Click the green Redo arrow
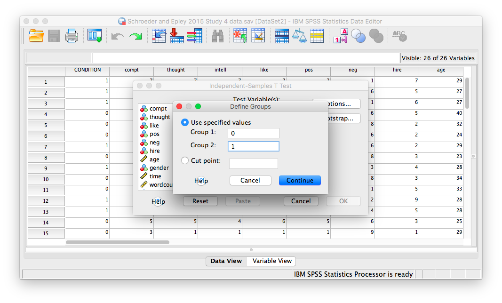The width and height of the screenshot is (502, 303). [136, 36]
